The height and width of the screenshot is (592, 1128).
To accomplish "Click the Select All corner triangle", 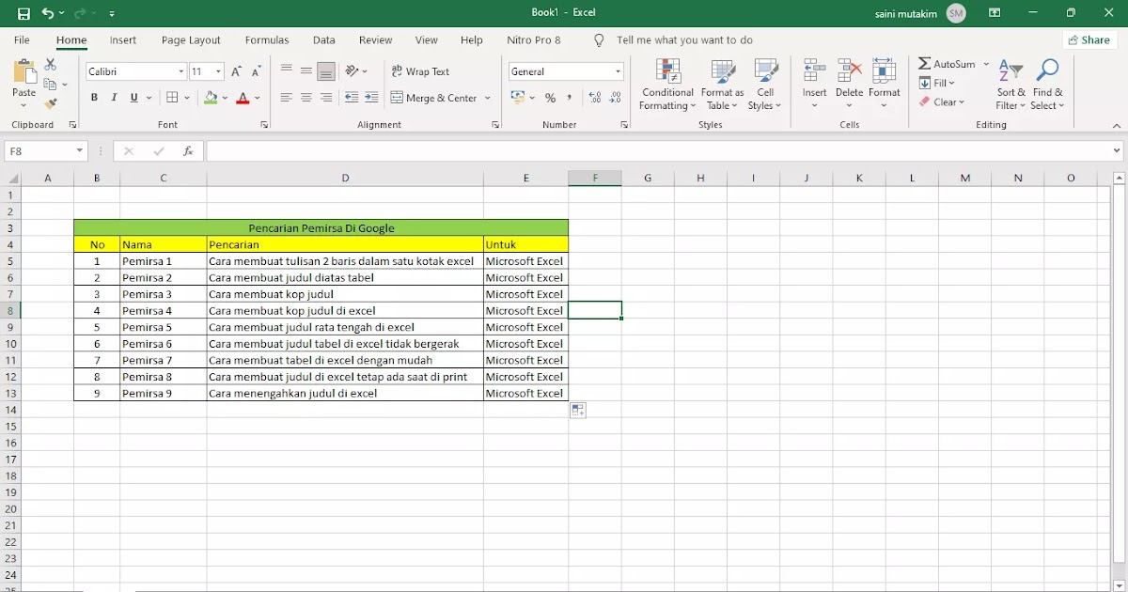I will click(x=12, y=179).
